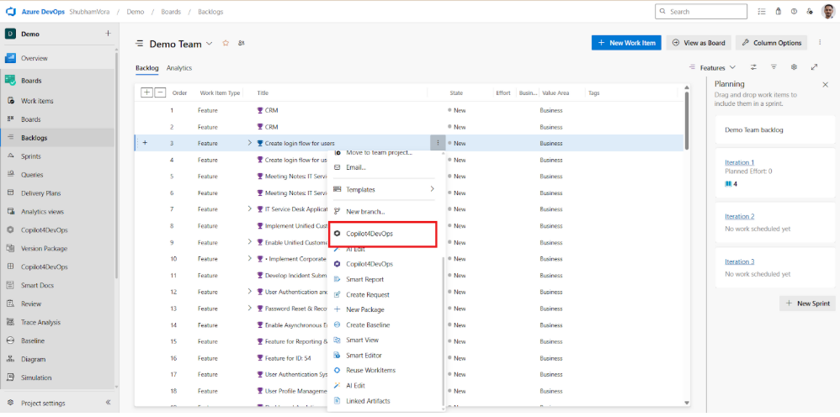This screenshot has width=840, height=417.
Task: Expand row 13 Password Reset feature
Action: pyautogui.click(x=249, y=309)
